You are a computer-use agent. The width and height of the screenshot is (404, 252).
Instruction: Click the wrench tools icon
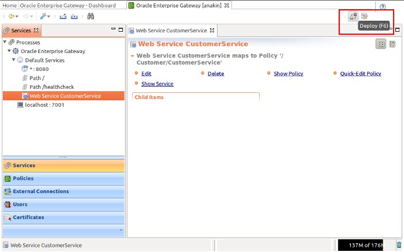(x=43, y=16)
